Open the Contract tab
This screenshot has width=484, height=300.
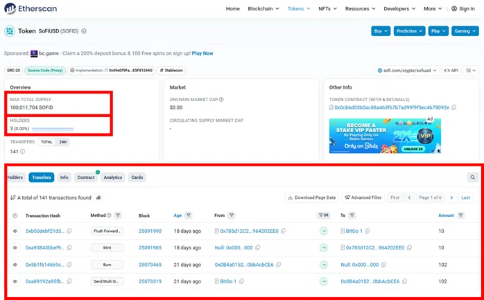click(x=86, y=177)
